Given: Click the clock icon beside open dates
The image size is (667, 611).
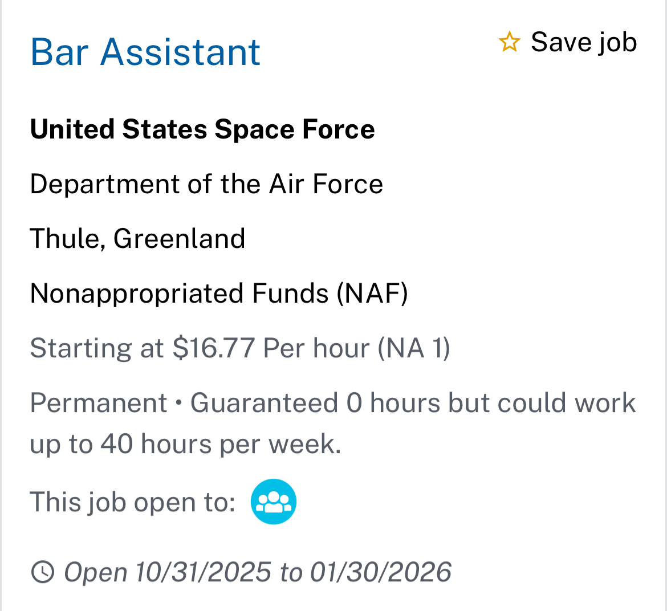Looking at the screenshot, I should click(42, 572).
